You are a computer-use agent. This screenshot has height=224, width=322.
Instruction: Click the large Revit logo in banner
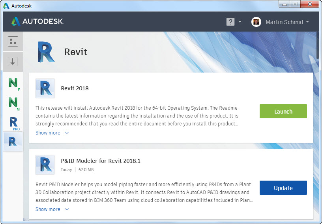click(x=46, y=52)
